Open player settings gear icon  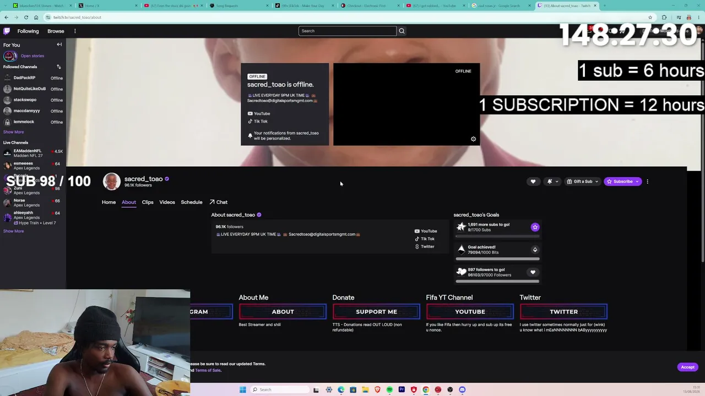tap(473, 139)
